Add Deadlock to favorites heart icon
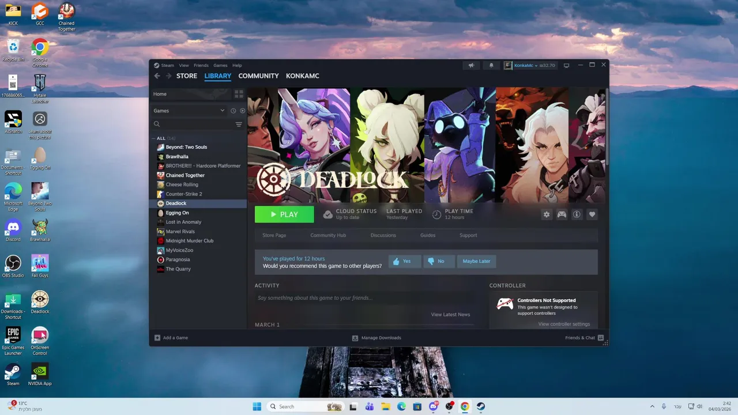The height and width of the screenshot is (415, 738). point(592,214)
